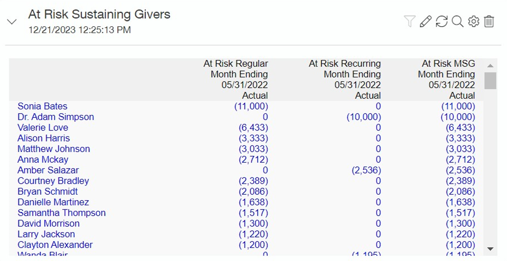Click the filter funnel icon
507x261 pixels.
[409, 21]
